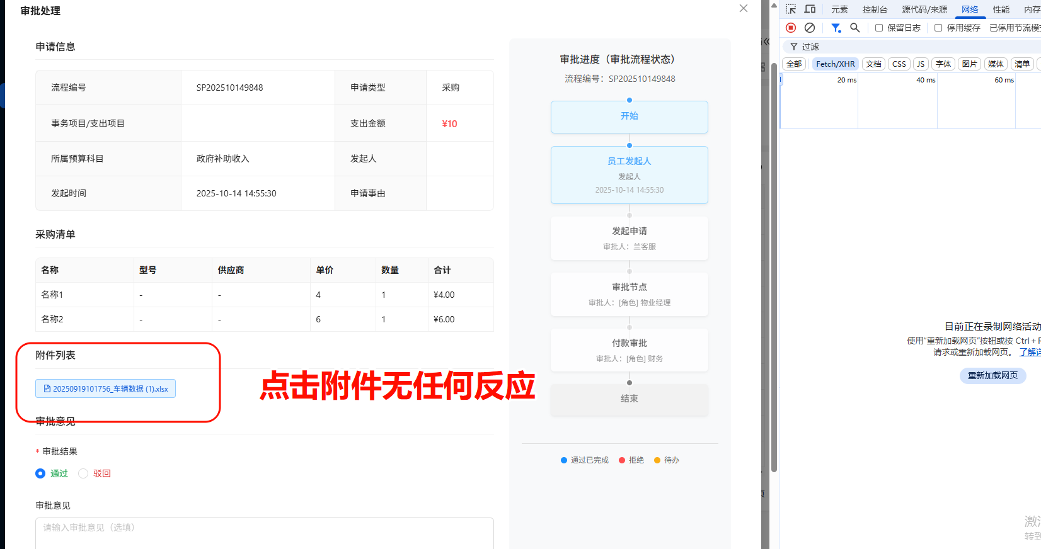
Task: Toggle the device toolbar icon
Action: (x=810, y=9)
